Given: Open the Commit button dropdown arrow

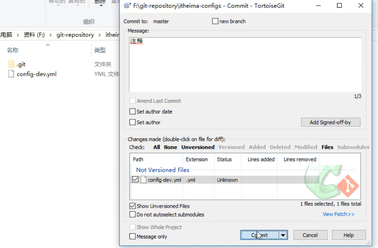Looking at the screenshot, I should (283, 235).
